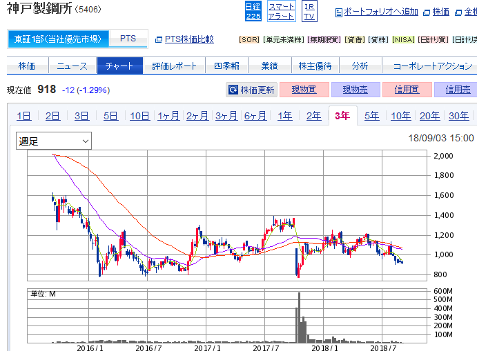Image resolution: width=477 pixels, height=351 pixels.
Task: Open the PTS株価比較 link
Action: [189, 39]
